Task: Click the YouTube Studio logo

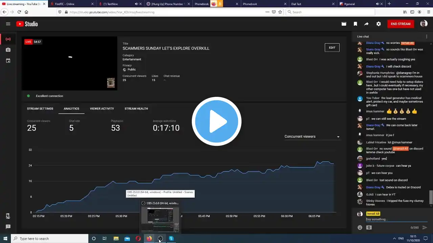Action: (x=27, y=24)
